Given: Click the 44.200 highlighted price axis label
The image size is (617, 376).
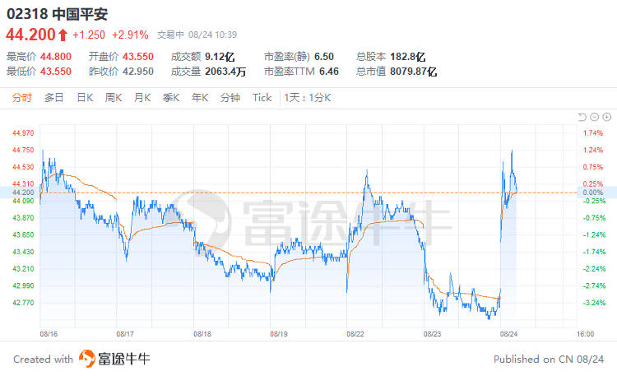Looking at the screenshot, I should pyautogui.click(x=23, y=193).
